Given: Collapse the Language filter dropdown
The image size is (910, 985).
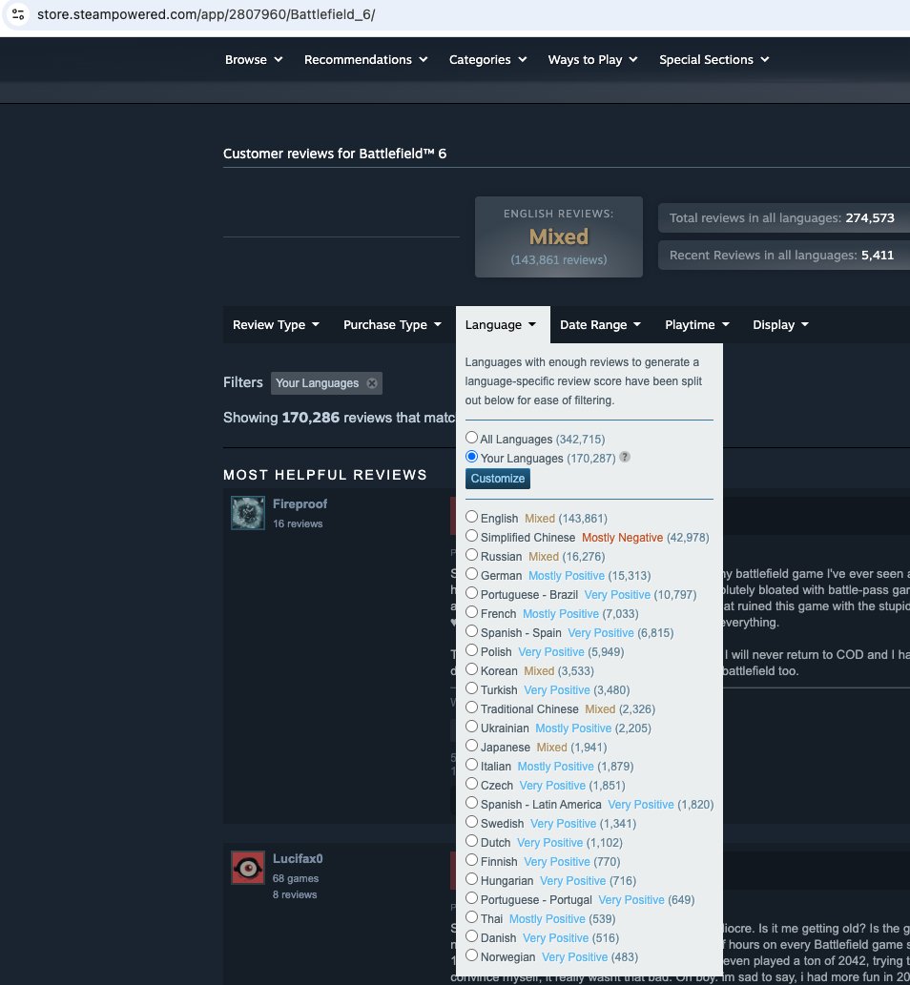Looking at the screenshot, I should coord(501,325).
